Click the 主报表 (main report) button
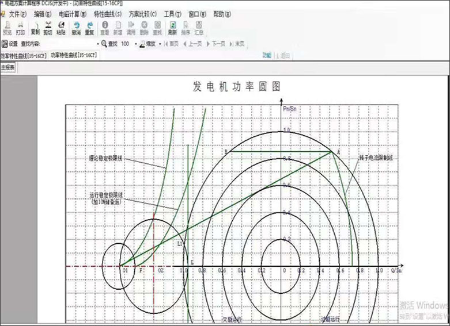This screenshot has height=326, width=450. (x=7, y=68)
